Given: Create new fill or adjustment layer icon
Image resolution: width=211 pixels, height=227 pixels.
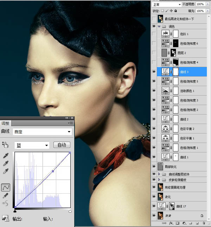Looking at the screenshot, I should click(184, 223).
